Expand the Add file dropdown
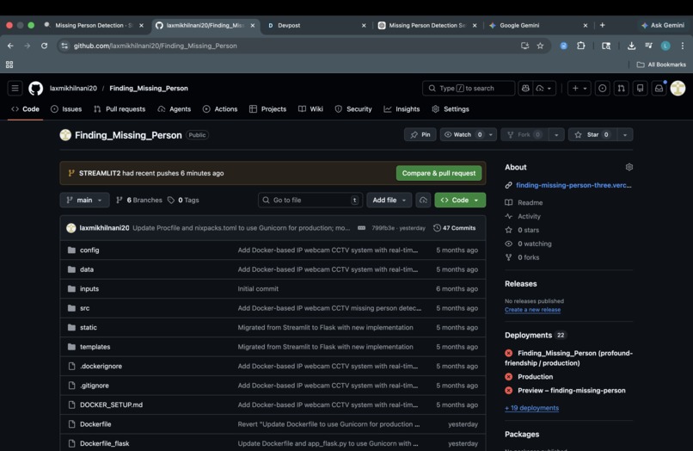 (x=389, y=200)
